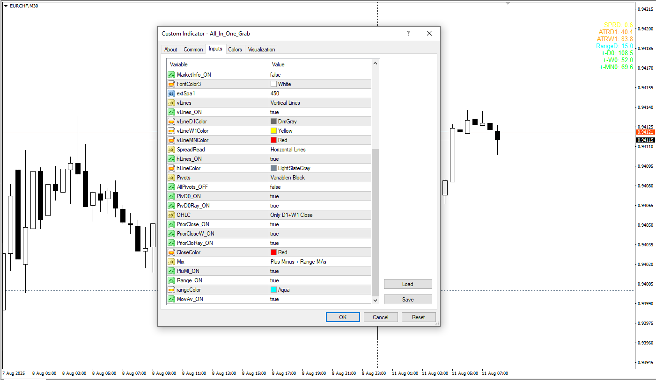Open the Colors tab
This screenshot has width=656, height=380.
coord(235,50)
